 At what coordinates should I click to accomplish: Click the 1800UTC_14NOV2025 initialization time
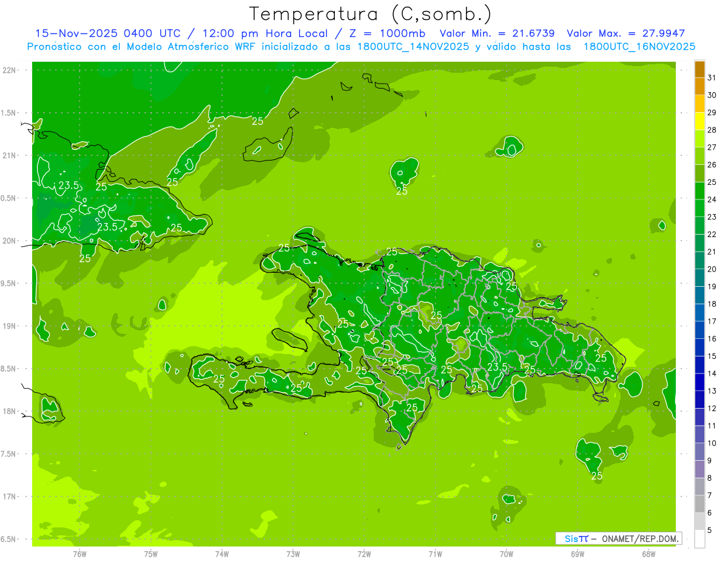[414, 47]
